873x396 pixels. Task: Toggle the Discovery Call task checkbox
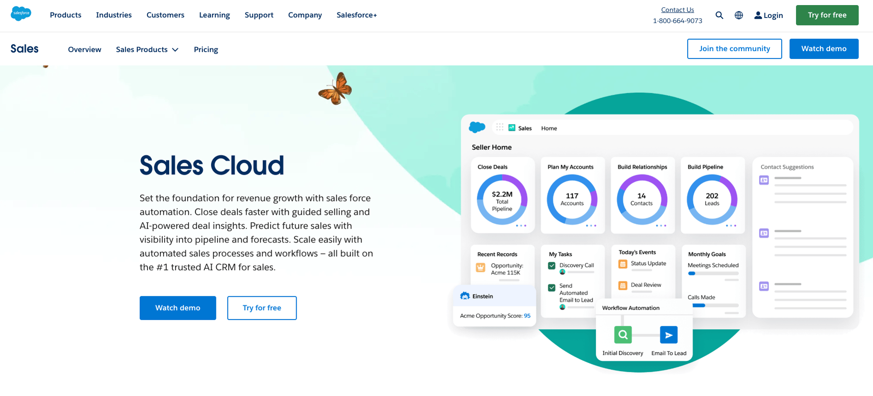(x=552, y=266)
